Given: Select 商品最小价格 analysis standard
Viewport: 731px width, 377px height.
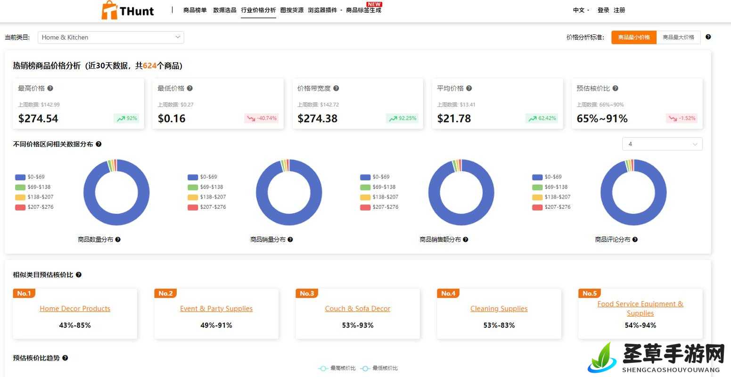Looking at the screenshot, I should point(633,37).
